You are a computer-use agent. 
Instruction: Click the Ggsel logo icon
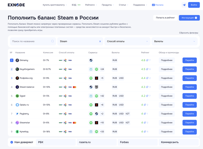[x=17, y=96]
